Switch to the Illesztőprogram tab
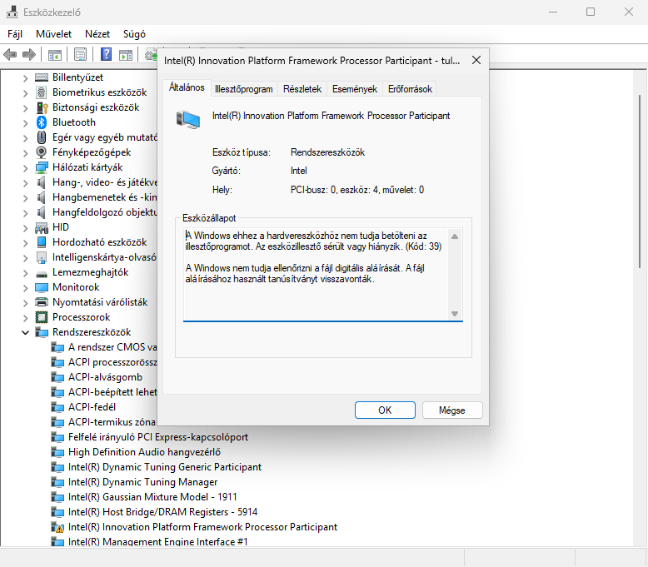Screen dimensions: 648x567 [244, 89]
